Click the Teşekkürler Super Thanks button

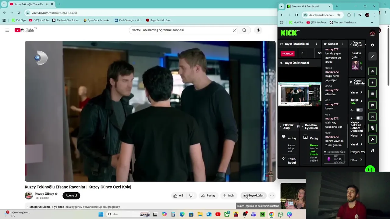[253, 196]
